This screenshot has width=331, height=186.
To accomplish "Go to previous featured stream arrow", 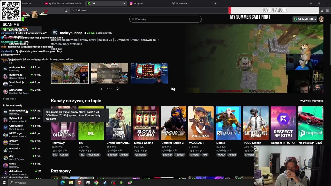I will [x=101, y=89].
